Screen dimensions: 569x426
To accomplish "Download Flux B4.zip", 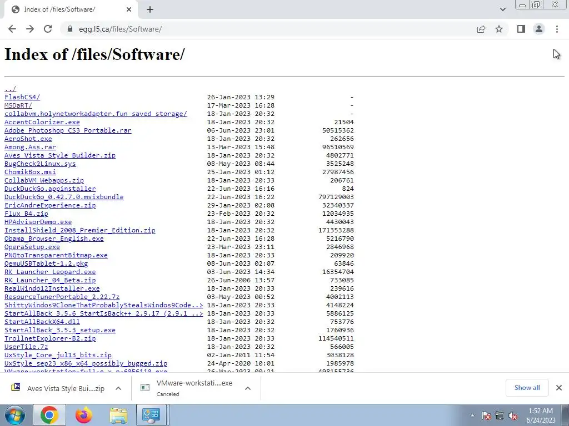I will coord(26,214).
